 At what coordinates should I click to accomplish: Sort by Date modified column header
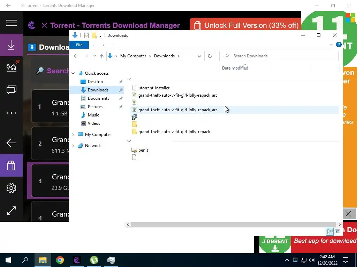[244, 68]
